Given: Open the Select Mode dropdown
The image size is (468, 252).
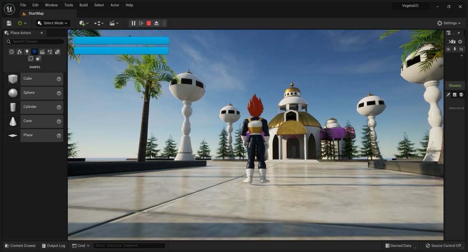Looking at the screenshot, I should (x=53, y=23).
